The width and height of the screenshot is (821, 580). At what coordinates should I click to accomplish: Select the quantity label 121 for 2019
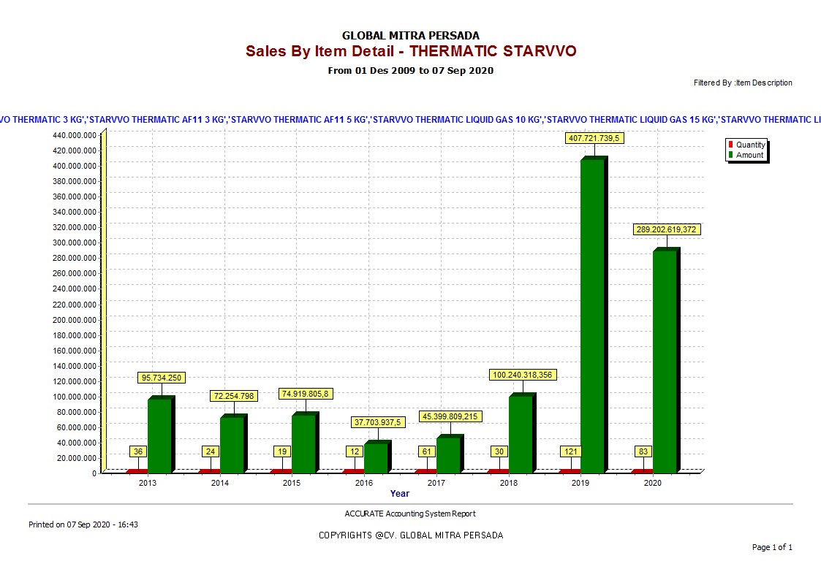tap(570, 451)
